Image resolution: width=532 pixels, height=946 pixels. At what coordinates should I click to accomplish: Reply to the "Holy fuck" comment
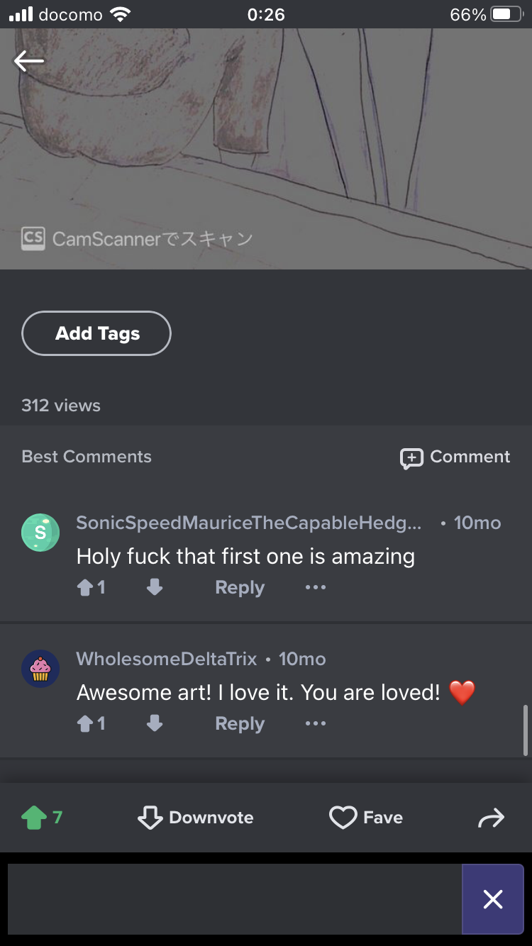coord(240,588)
